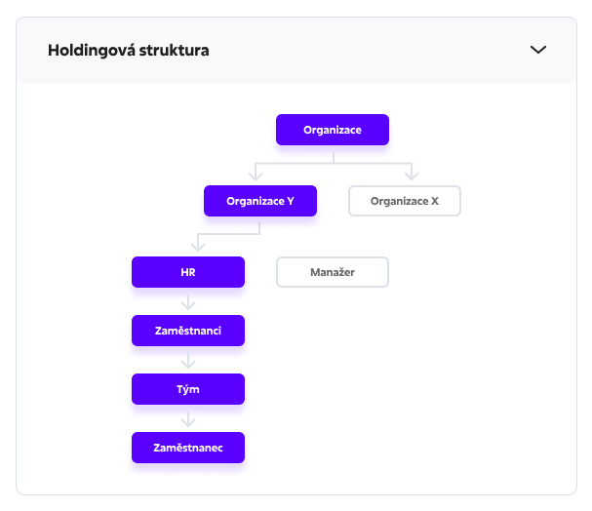The image size is (592, 511).
Task: Select the outlined Organizace X node
Action: pyautogui.click(x=405, y=201)
